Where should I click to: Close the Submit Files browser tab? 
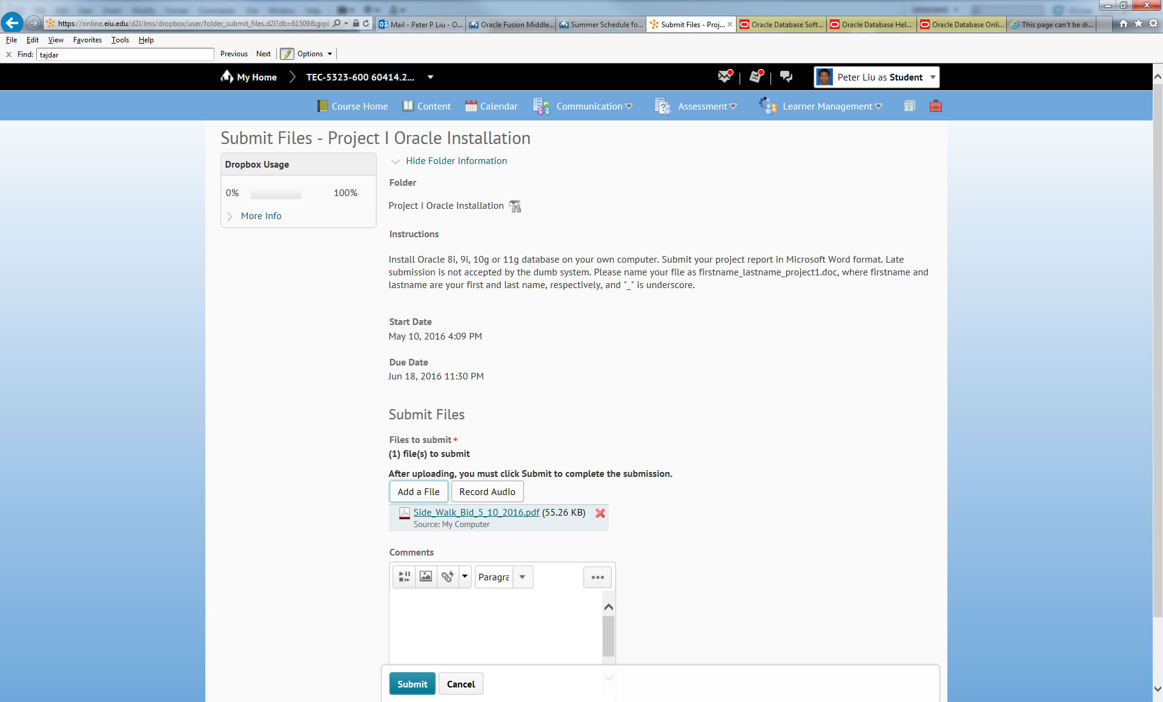(x=730, y=24)
